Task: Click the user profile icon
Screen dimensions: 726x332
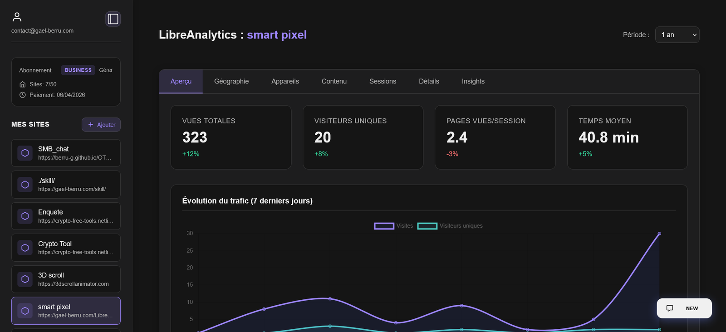Action: (x=17, y=17)
